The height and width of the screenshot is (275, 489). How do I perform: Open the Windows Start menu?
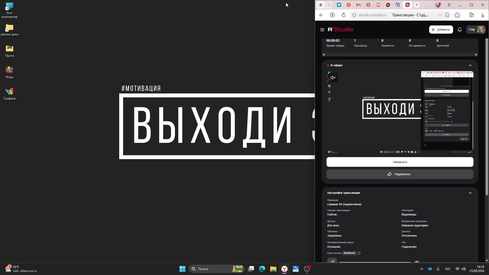click(x=182, y=269)
